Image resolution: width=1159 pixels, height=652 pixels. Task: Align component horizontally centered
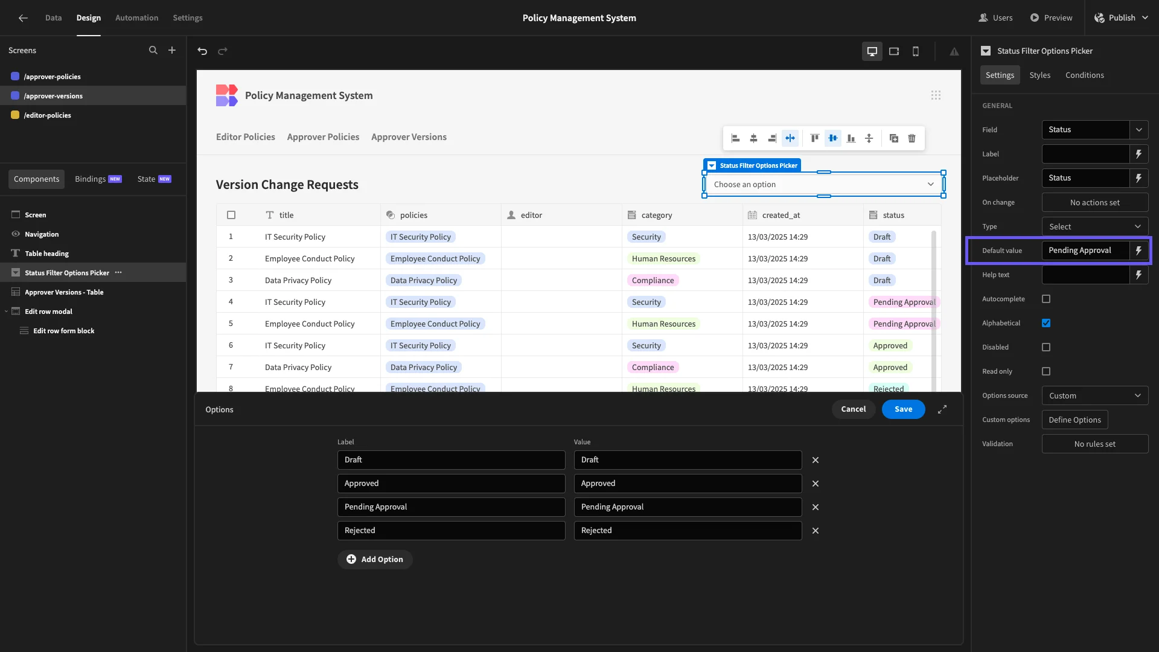tap(754, 138)
